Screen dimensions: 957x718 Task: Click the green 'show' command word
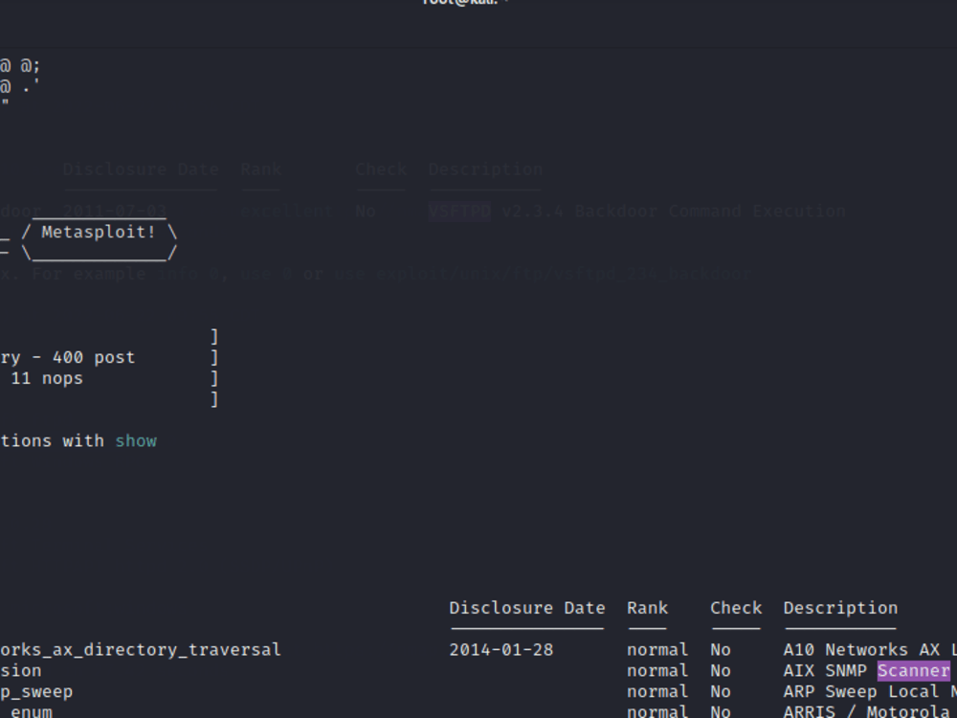point(136,440)
